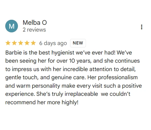The height and width of the screenshot is (130, 151).
Task: Click the NEW badge beside the date
Action: click(78, 43)
